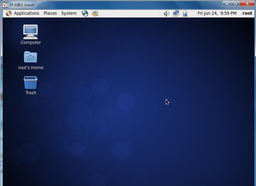Open the web browser launcher icon
The width and height of the screenshot is (256, 186).
85,13
